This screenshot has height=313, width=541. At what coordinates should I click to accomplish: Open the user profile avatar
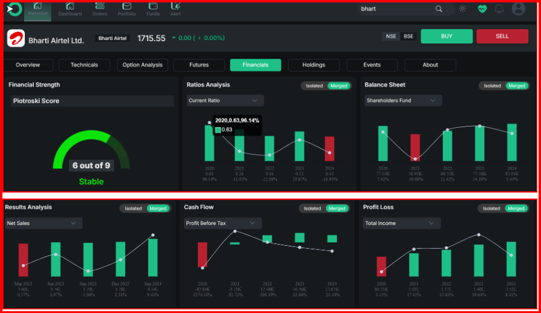coord(518,8)
